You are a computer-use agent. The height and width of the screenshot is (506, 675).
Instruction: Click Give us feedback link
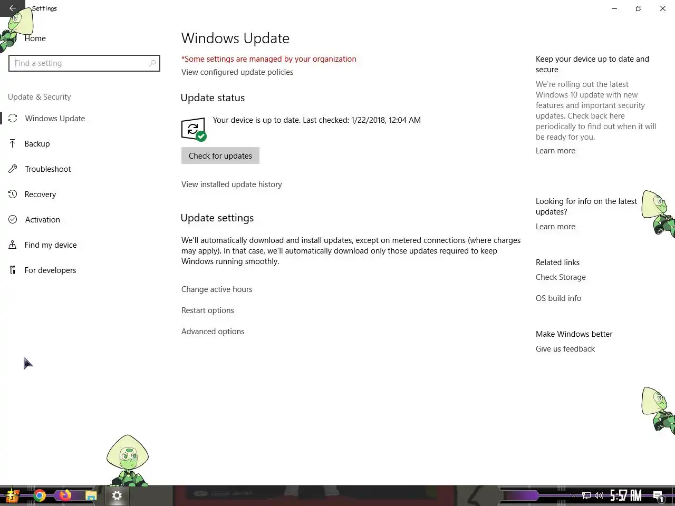(x=565, y=349)
